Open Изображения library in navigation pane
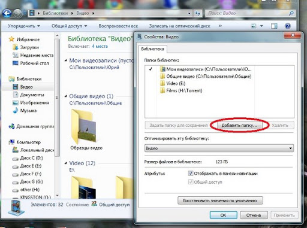This screenshot has height=228, width=307. 31,102
